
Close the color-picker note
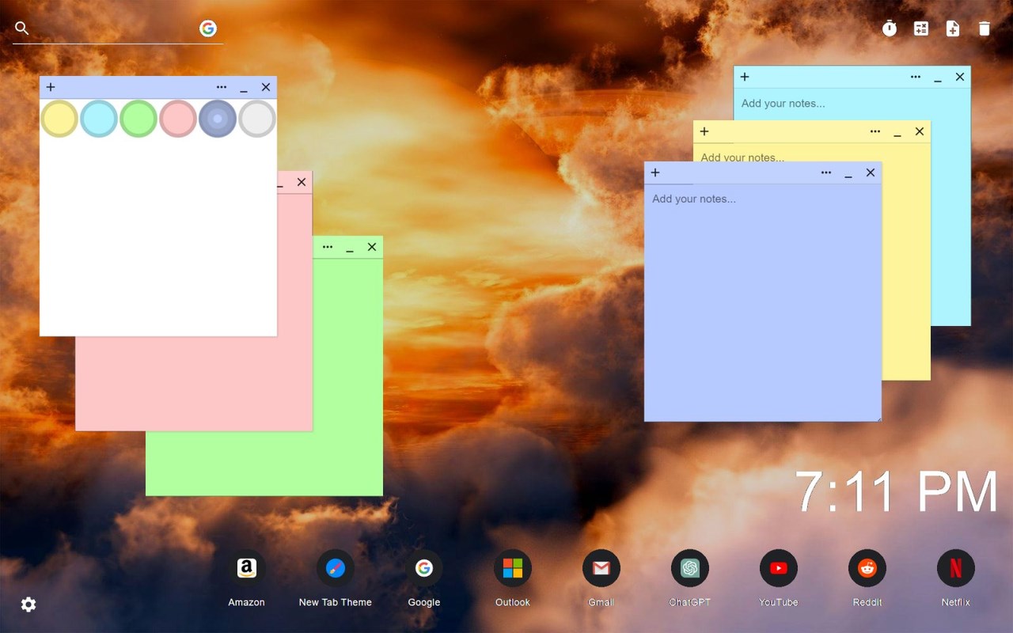(x=266, y=87)
